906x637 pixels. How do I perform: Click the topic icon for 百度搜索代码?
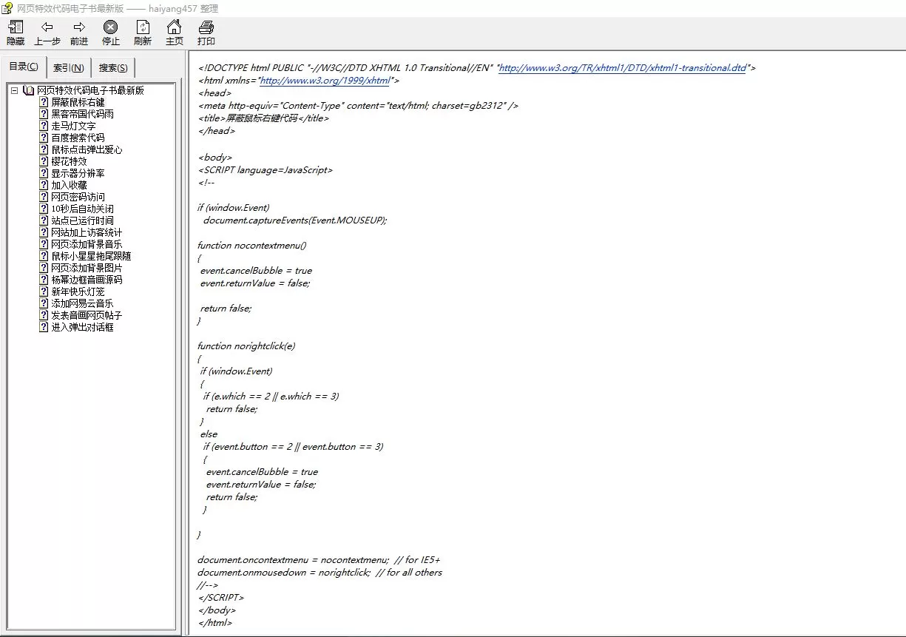(x=44, y=138)
